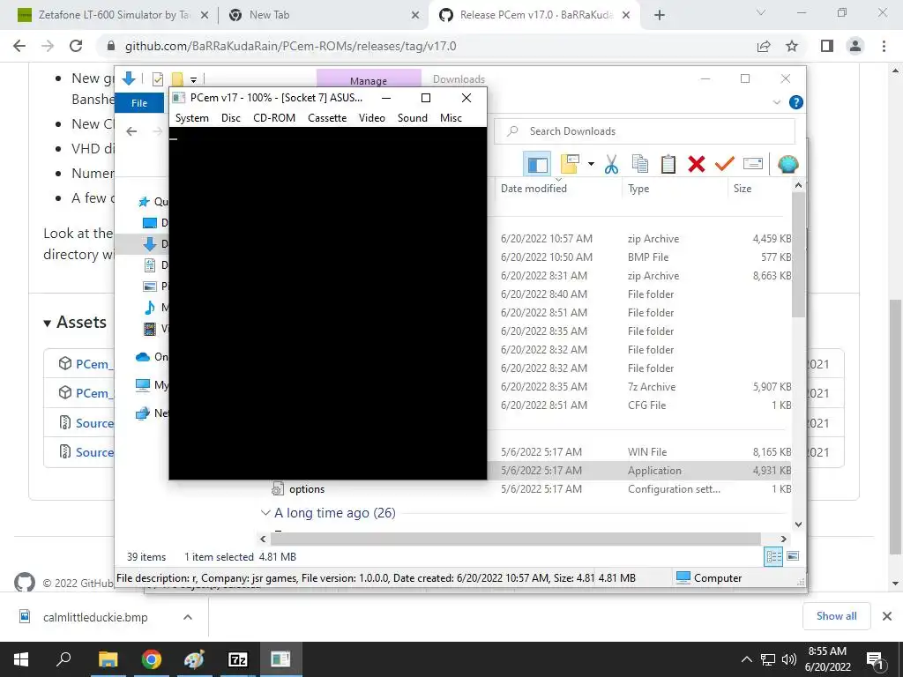Click the orange checkmark Properties icon
The width and height of the screenshot is (903, 677).
[x=725, y=164]
